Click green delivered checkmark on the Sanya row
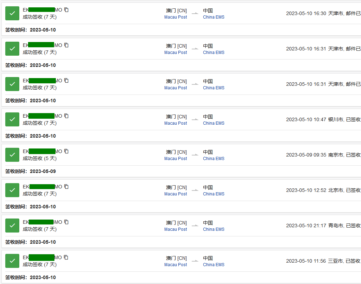Screen dimensions: 361x284 pos(12,261)
